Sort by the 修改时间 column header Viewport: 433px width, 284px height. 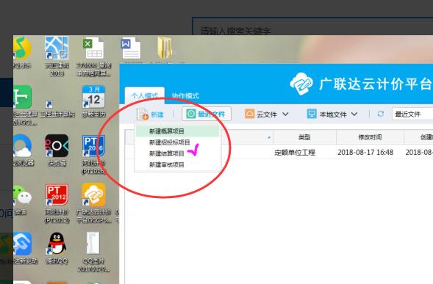(370, 137)
